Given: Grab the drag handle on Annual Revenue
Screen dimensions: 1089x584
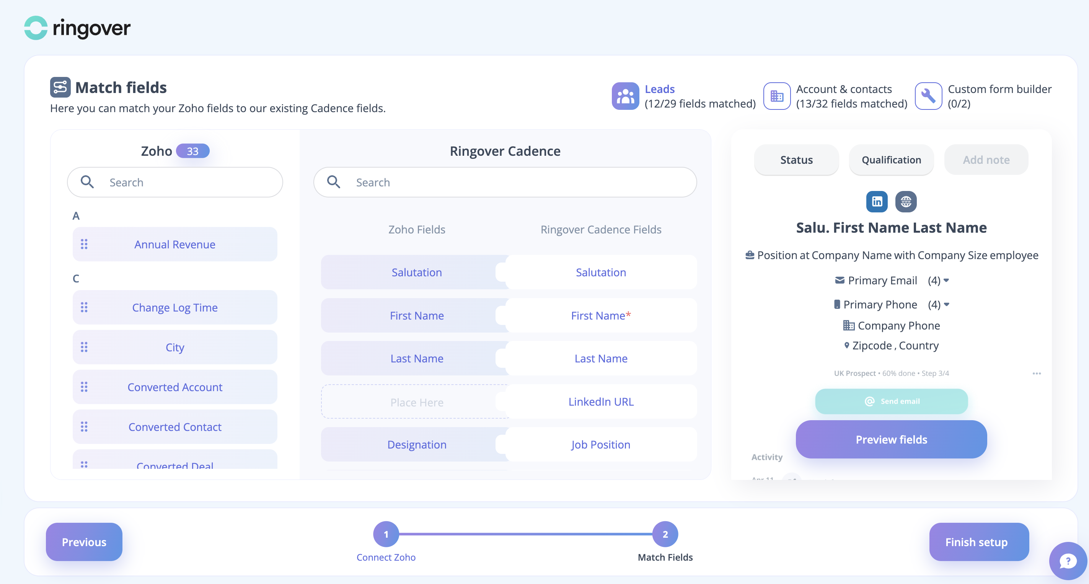Looking at the screenshot, I should coord(84,244).
